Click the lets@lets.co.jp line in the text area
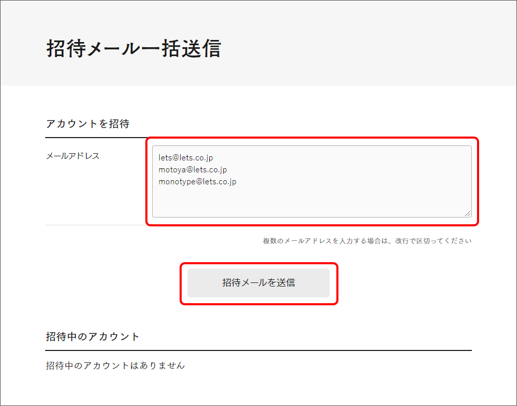The height and width of the screenshot is (406, 517). tap(186, 157)
